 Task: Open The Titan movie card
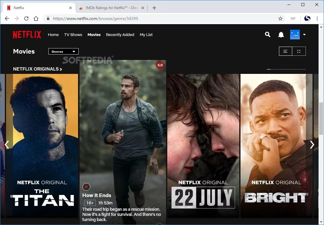42,146
